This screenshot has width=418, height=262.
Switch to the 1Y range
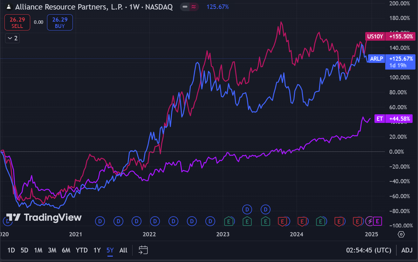[97, 250]
